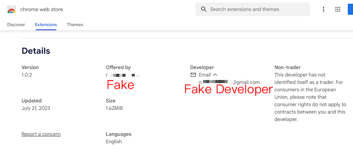The height and width of the screenshot is (152, 353).
Task: Collapse the developer Email chevron
Action: 215,75
